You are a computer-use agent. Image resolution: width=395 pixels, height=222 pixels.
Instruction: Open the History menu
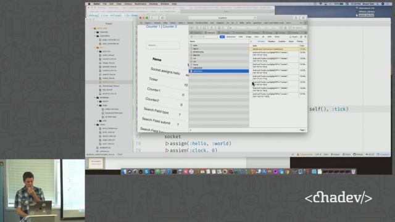[x=128, y=4]
